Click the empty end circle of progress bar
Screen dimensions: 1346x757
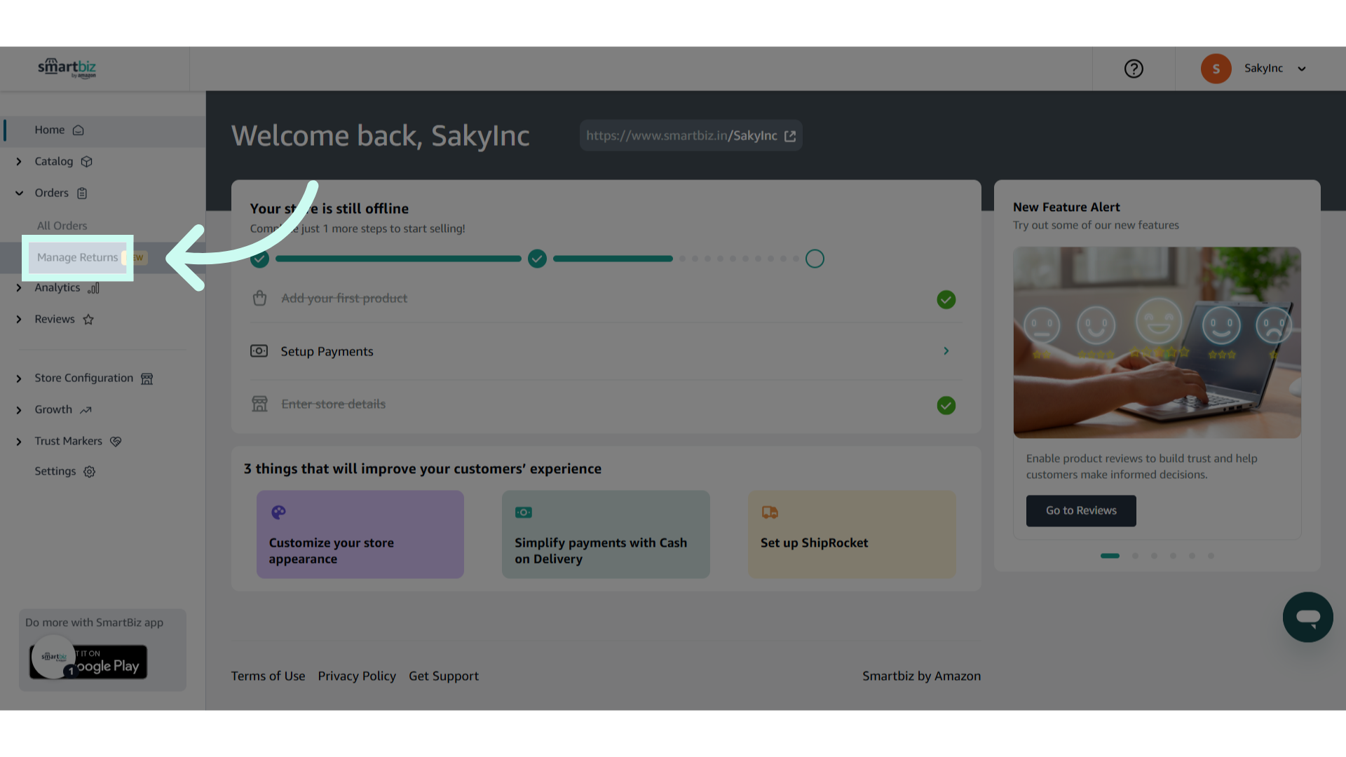[815, 259]
